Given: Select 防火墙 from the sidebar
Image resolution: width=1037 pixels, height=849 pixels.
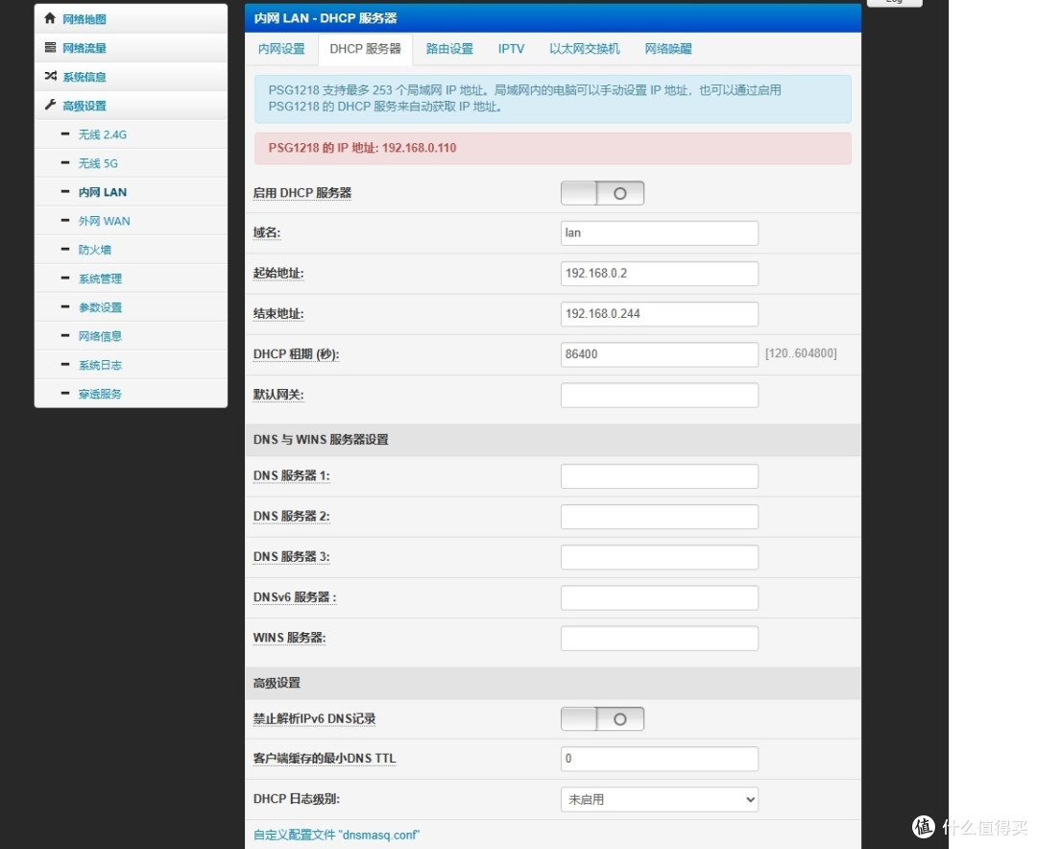Looking at the screenshot, I should coord(93,250).
